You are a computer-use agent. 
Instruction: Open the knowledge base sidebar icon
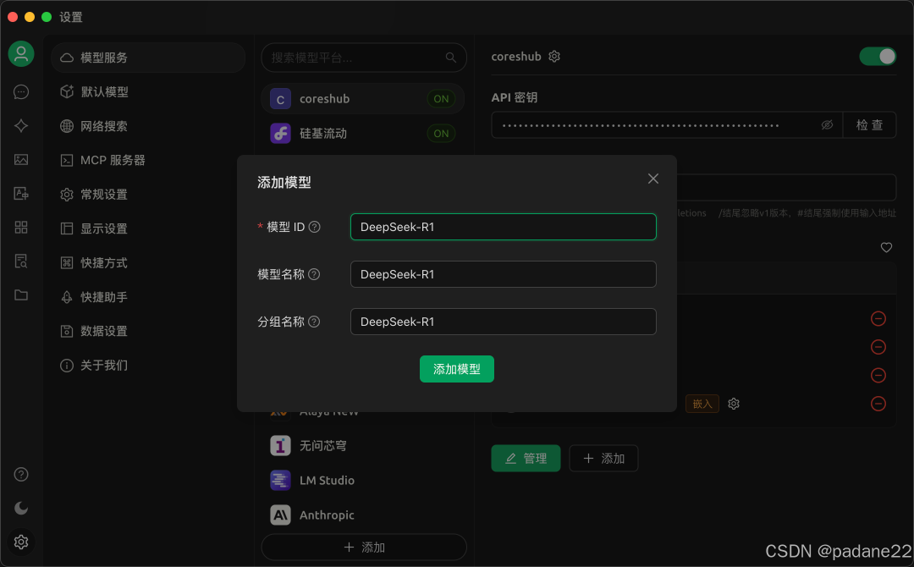point(21,261)
